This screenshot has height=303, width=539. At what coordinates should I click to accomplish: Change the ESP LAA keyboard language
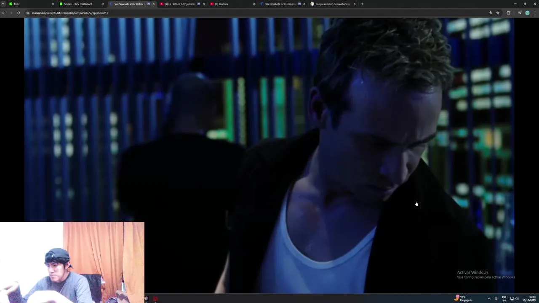pyautogui.click(x=504, y=298)
